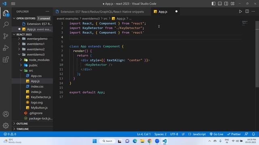The height and width of the screenshot is (145, 259).
Task: Open the status bar feedback icon
Action: 246,134
